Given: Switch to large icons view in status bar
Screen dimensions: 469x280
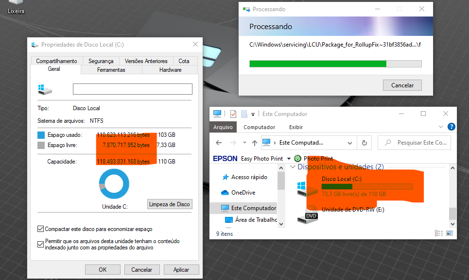Looking at the screenshot, I should pyautogui.click(x=450, y=233).
